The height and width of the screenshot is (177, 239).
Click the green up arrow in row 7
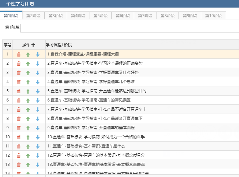28,110
